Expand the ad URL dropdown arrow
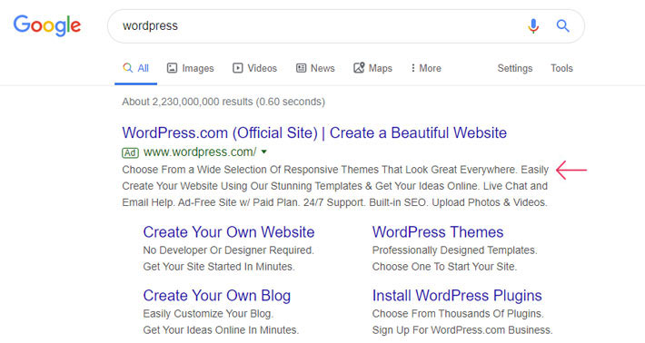Image resolution: width=645 pixels, height=343 pixels. [x=264, y=152]
